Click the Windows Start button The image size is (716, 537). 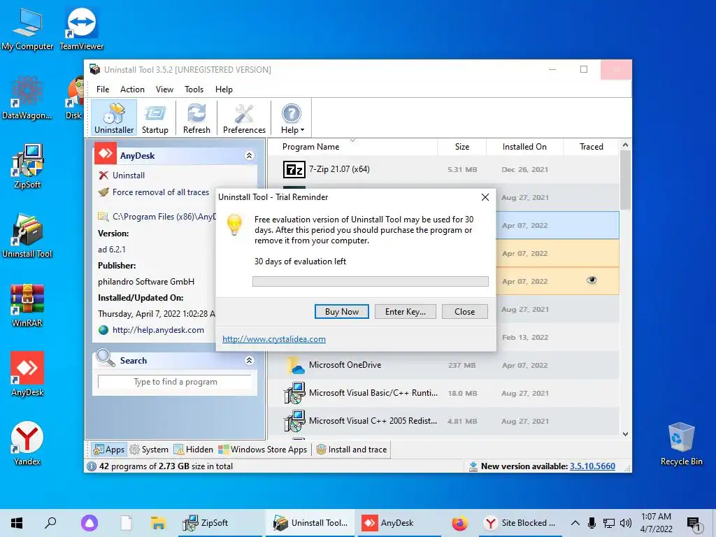17,523
